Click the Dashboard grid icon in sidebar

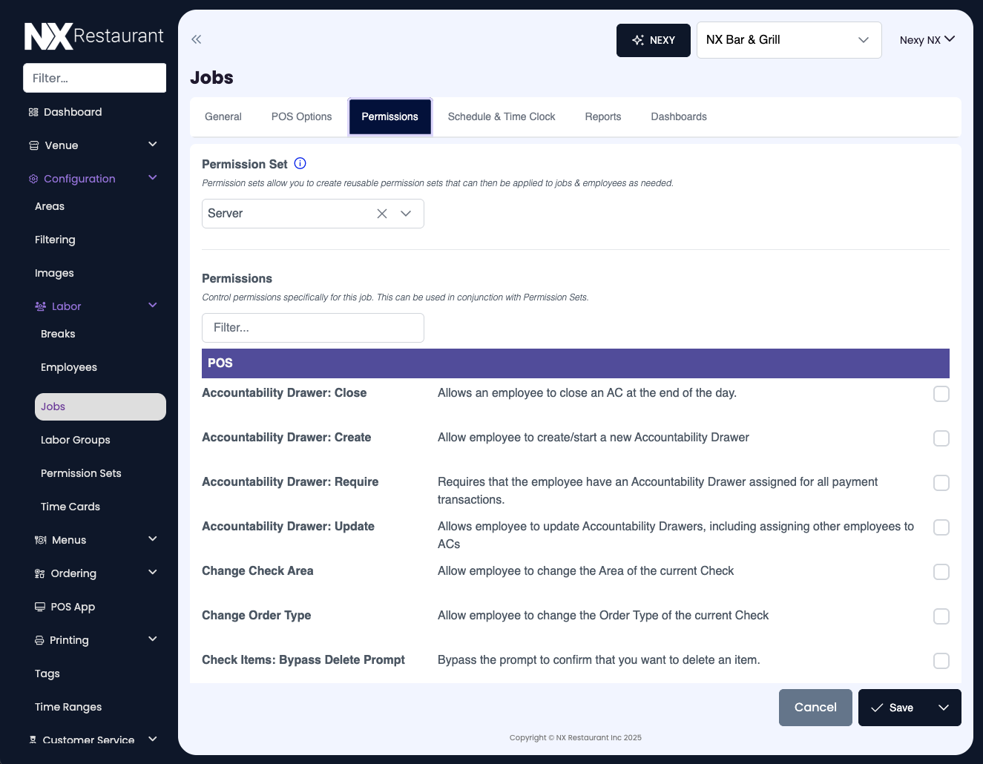click(x=33, y=112)
